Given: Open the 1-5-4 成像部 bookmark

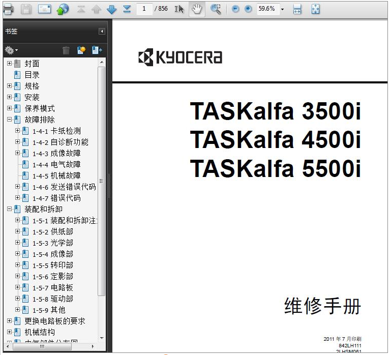Looking at the screenshot, I should (53, 254).
